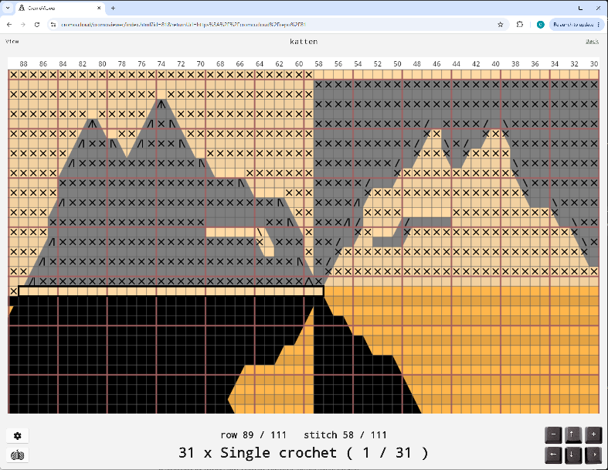Reload the current page
Screen dimensions: 608x470
[x=37, y=25]
